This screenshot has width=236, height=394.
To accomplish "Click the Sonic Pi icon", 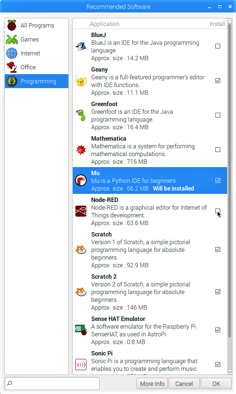I will point(81,365).
